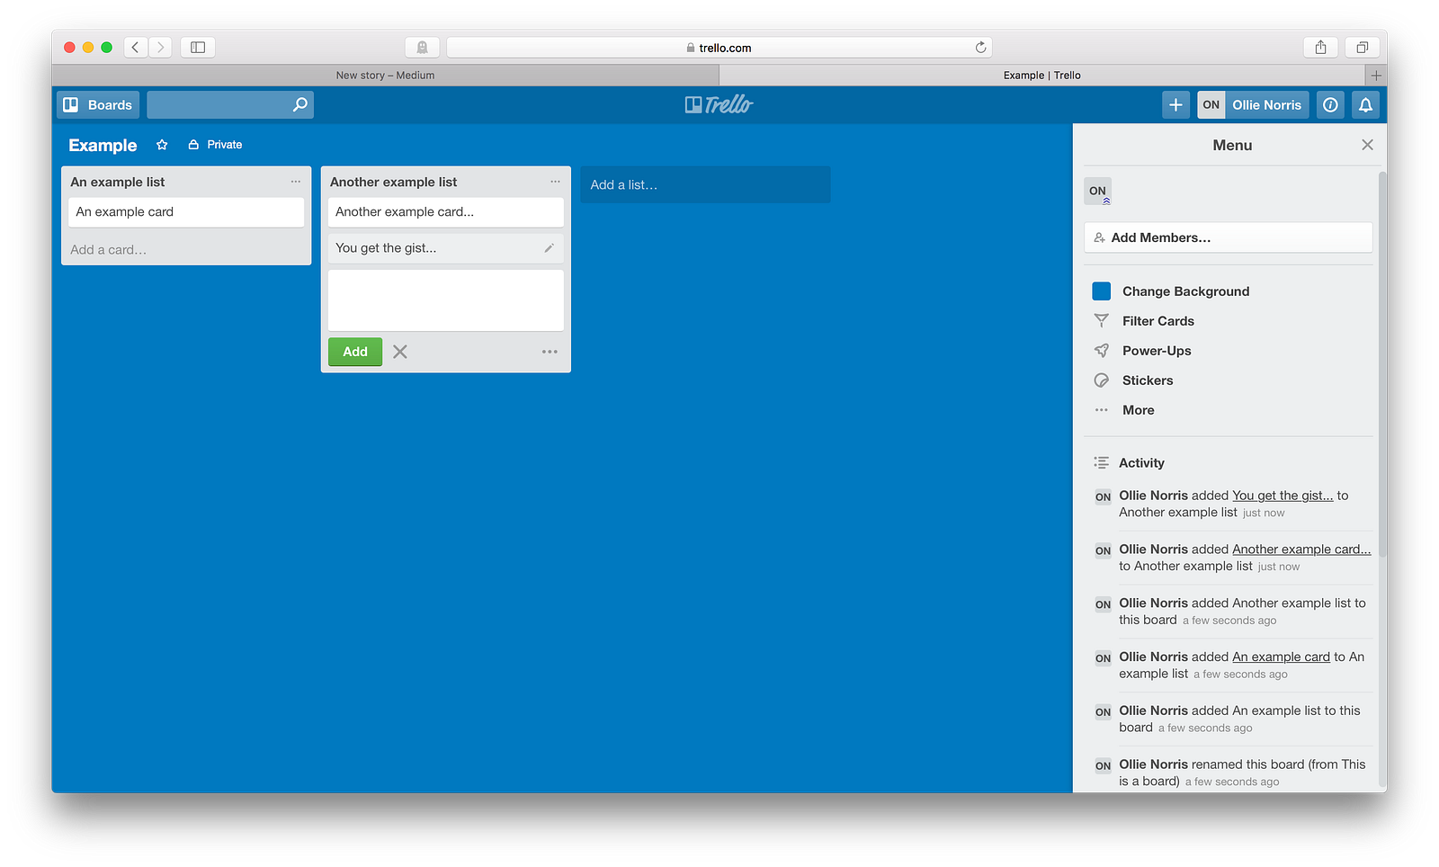
Task: Click the 'just now' timestamp on gist activity
Action: pyautogui.click(x=1264, y=514)
